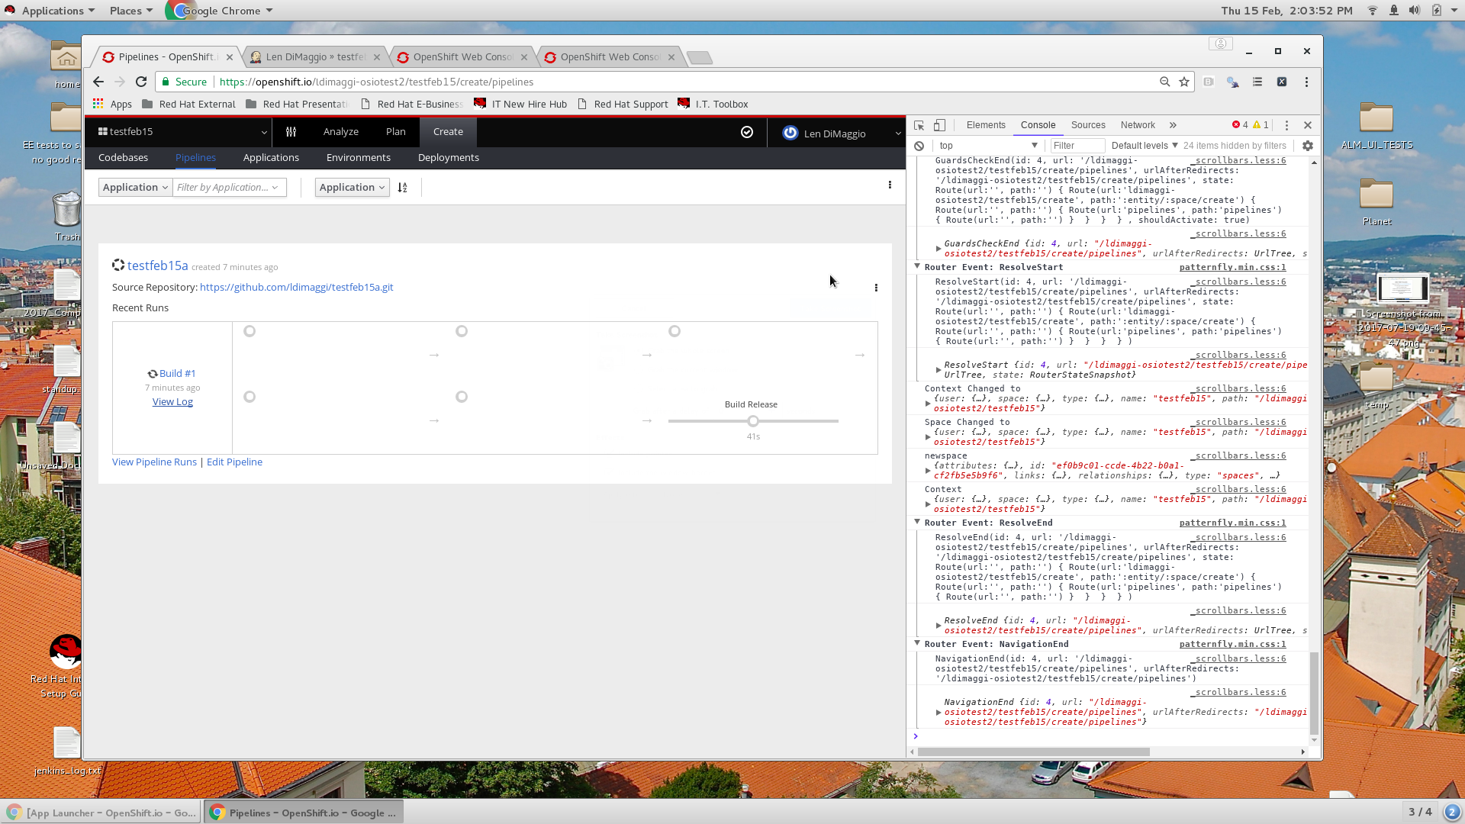Open DevTools customize three-dot menu
1465x824 pixels.
1286,125
